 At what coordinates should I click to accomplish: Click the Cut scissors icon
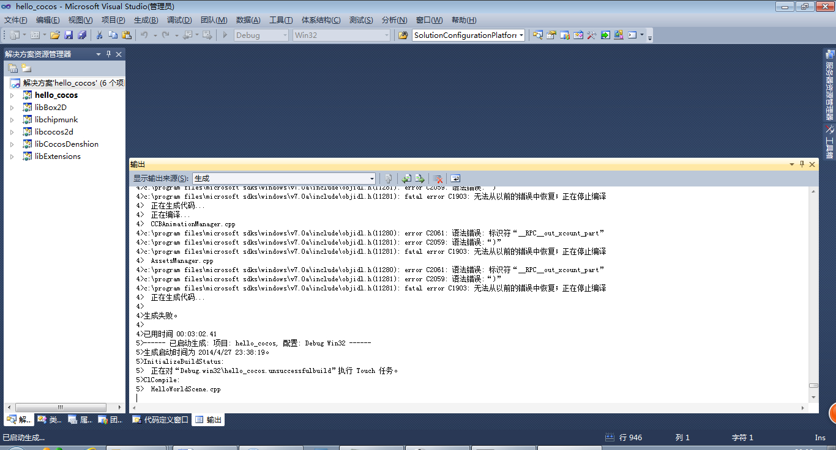click(99, 35)
